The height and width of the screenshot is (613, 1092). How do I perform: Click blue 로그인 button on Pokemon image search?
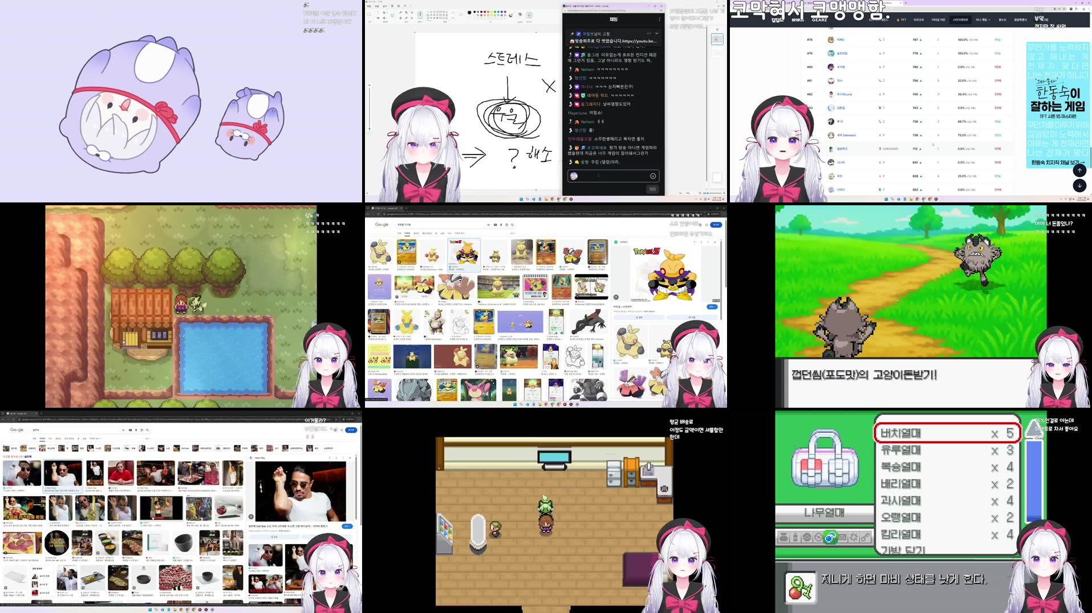[716, 225]
